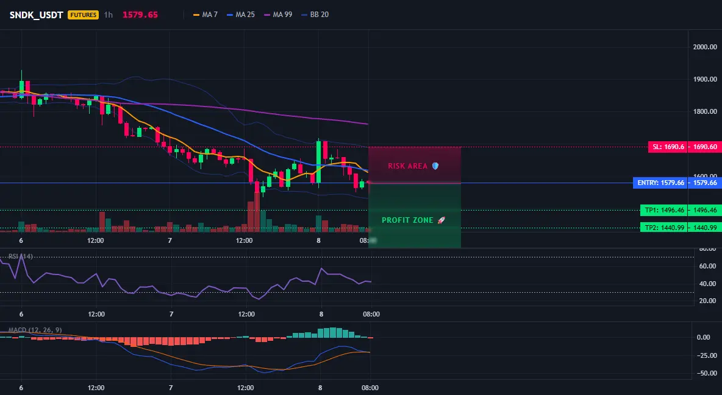This screenshot has width=722, height=395.
Task: Click the 2000.00 price axis value
Action: coord(705,47)
